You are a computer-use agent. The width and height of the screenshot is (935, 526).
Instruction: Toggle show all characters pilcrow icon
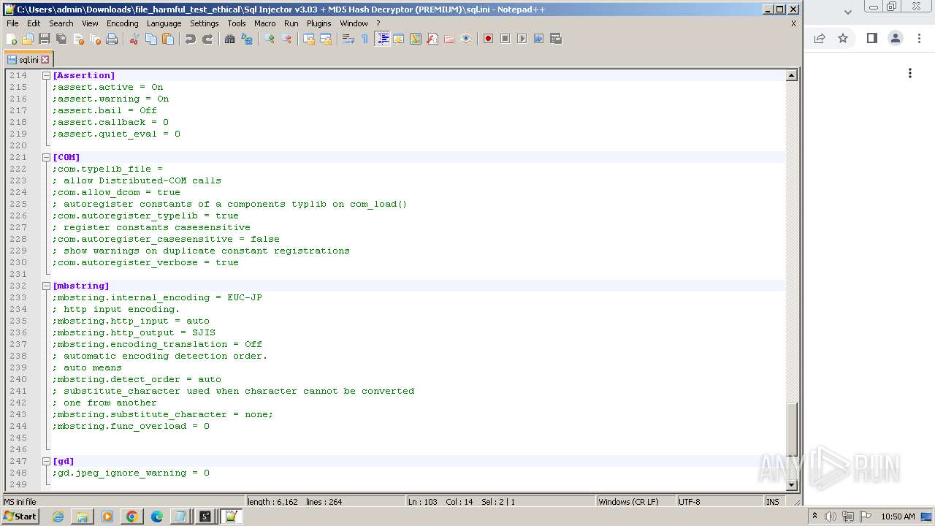[365, 39]
